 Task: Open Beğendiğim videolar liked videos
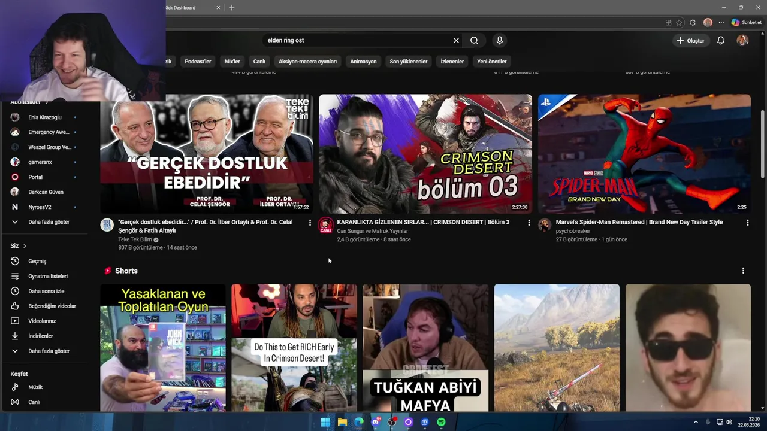pos(44,306)
